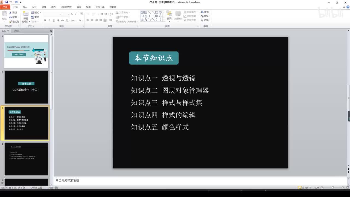Screen dimensions: 350x197
Task: Open the font name combo box
Action: pyautogui.click(x=52, y=14)
